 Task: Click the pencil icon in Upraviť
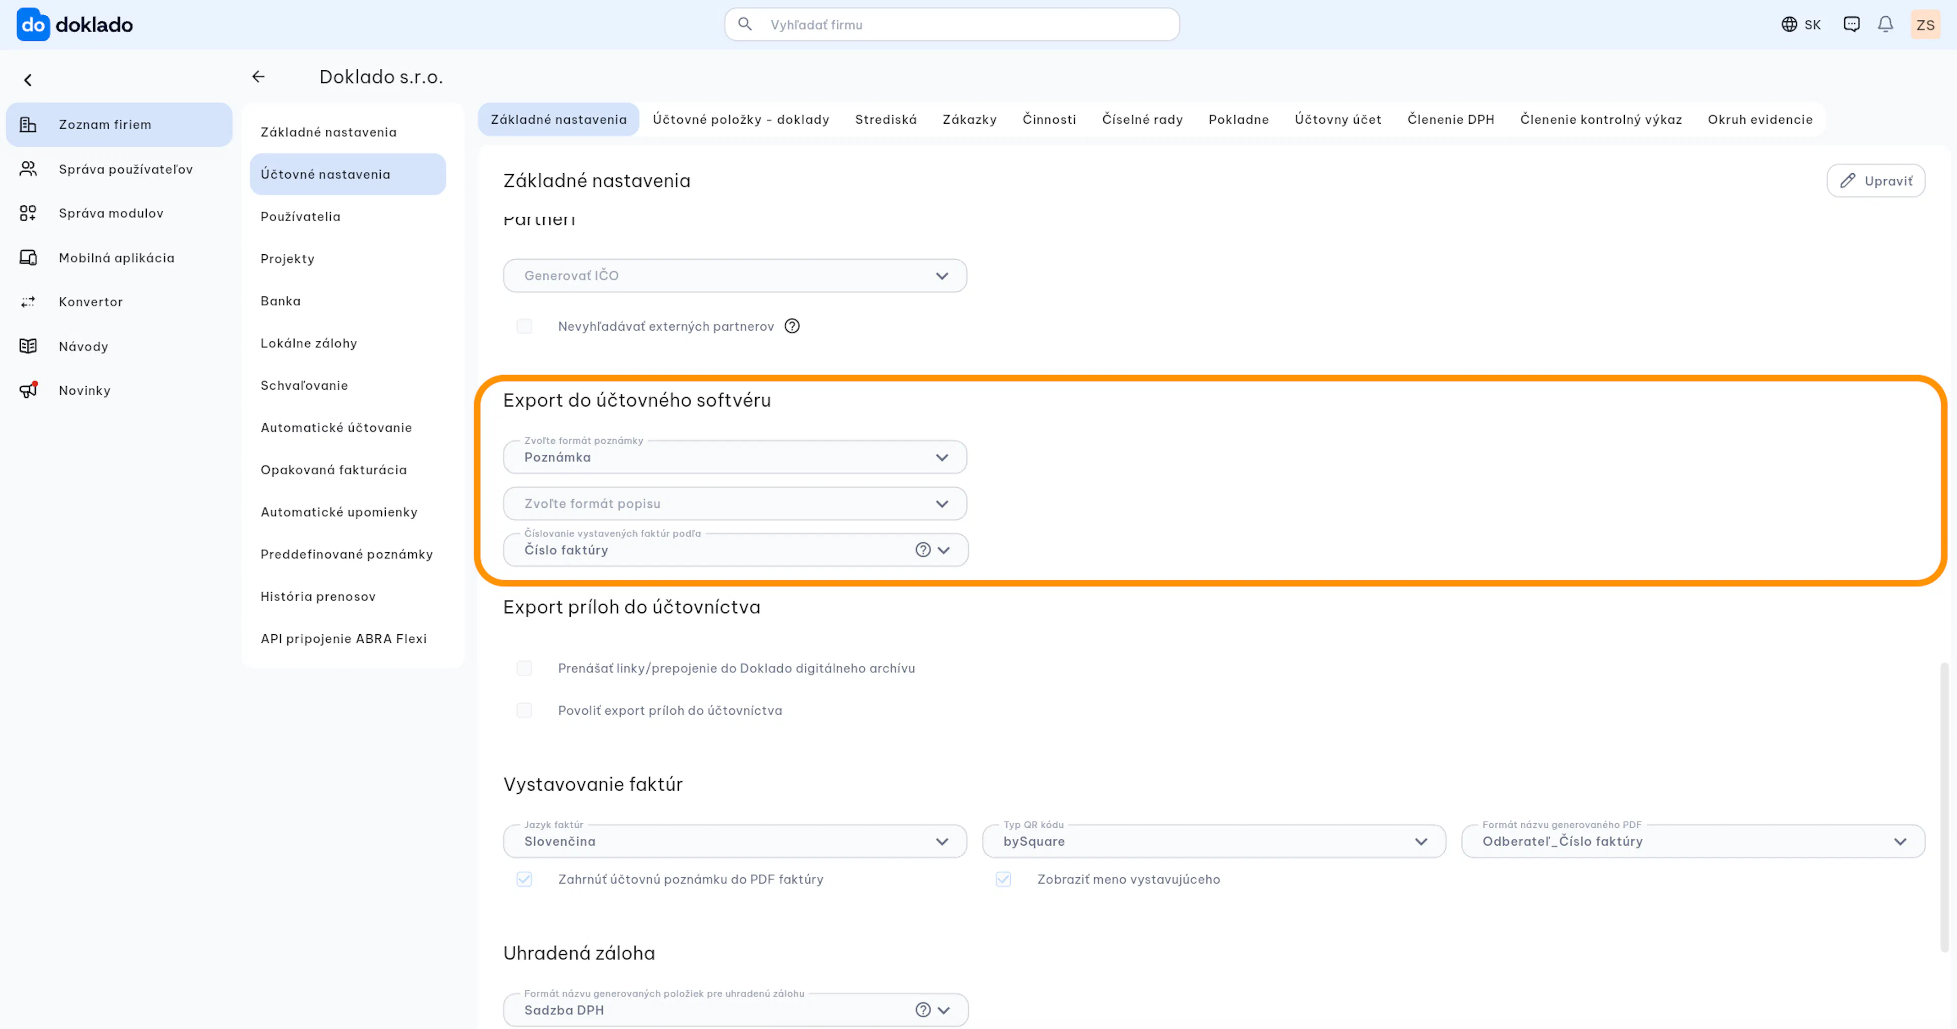pos(1847,181)
